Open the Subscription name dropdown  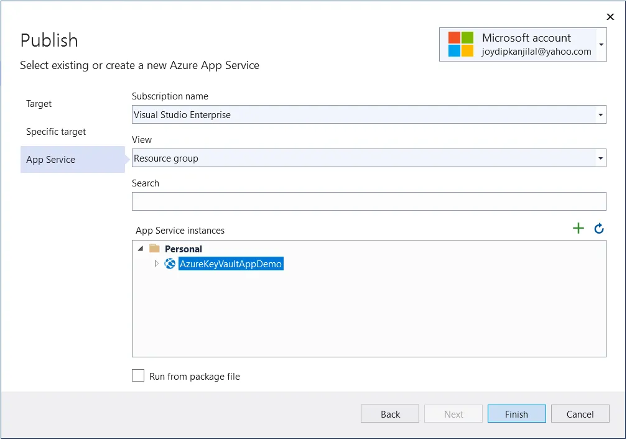(600, 115)
